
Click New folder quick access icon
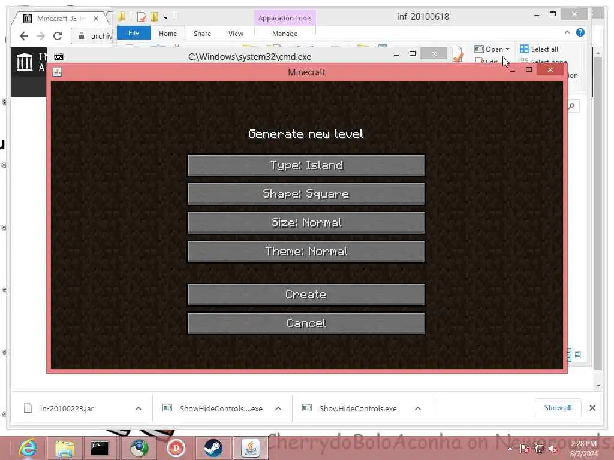pyautogui.click(x=154, y=17)
